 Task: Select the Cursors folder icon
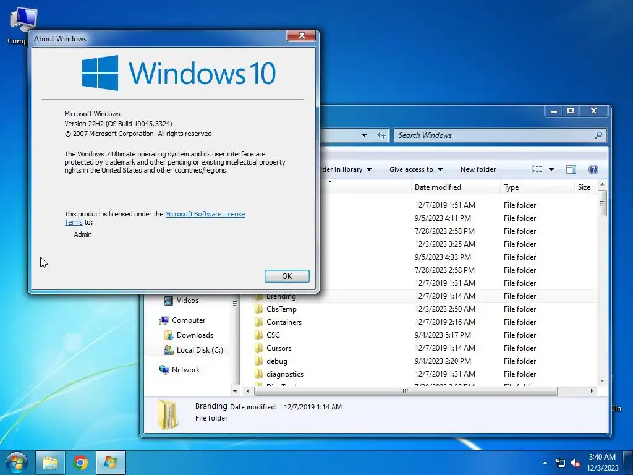tap(258, 348)
